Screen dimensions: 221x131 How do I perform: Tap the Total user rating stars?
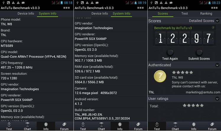click(193, 105)
